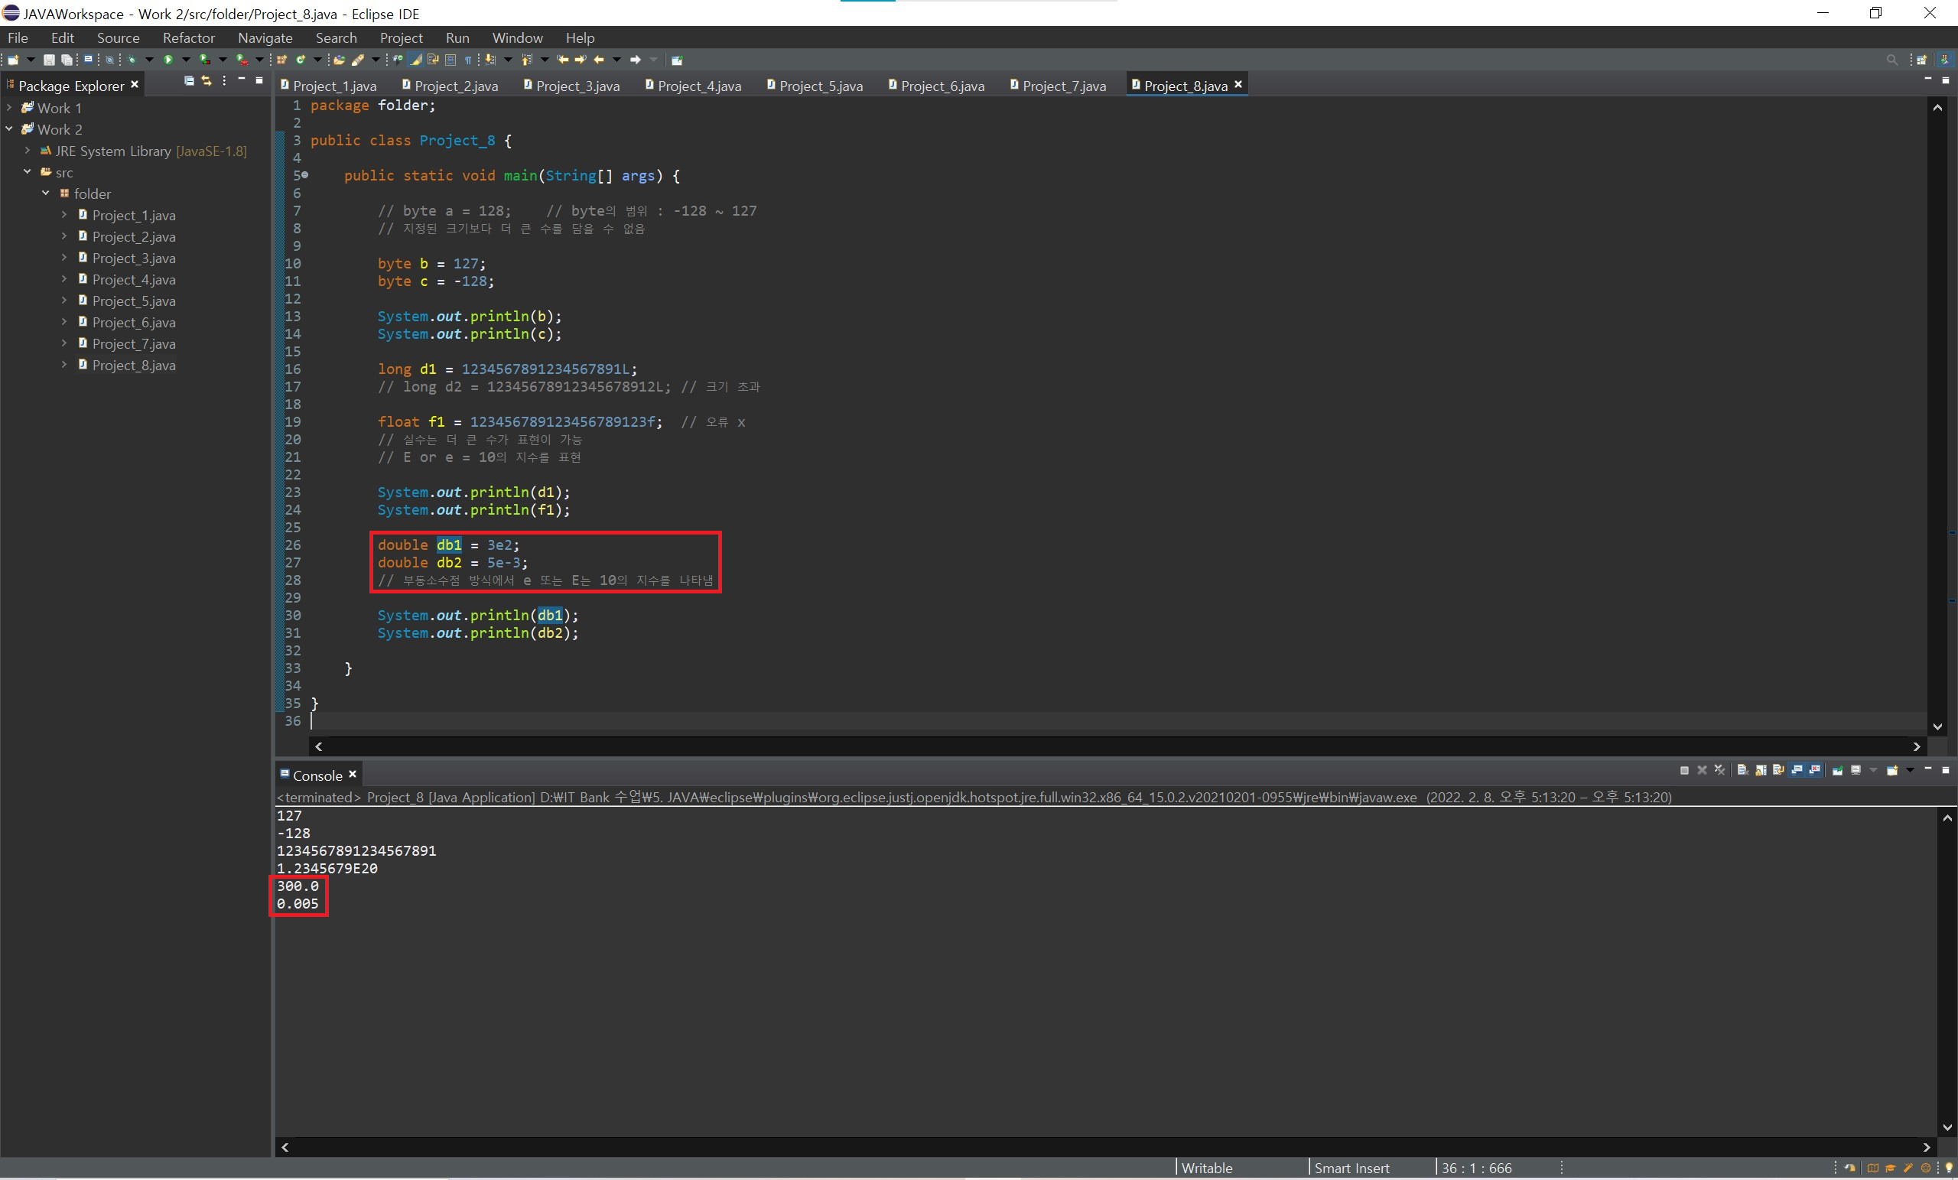This screenshot has height=1180, width=1958.
Task: Click the search magnifier in top-right toolbar
Action: pos(1892,60)
